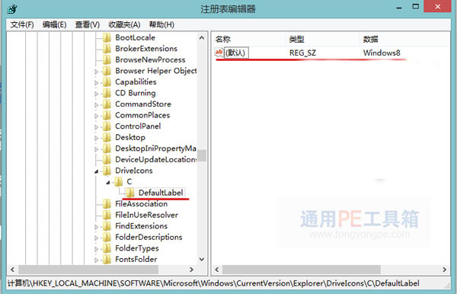Click the Capabilities folder icon
Image resolution: width=457 pixels, height=294 pixels.
pos(107,81)
